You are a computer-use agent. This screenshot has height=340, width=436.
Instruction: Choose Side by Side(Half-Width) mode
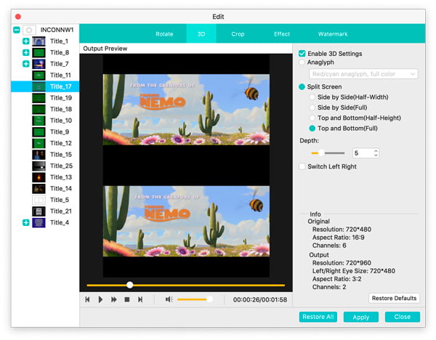coord(312,97)
